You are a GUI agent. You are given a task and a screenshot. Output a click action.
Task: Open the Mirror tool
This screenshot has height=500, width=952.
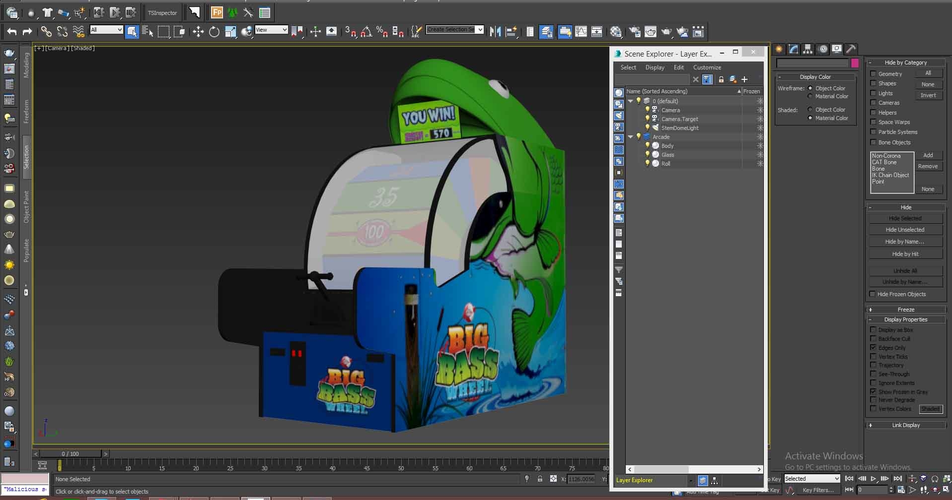[496, 31]
